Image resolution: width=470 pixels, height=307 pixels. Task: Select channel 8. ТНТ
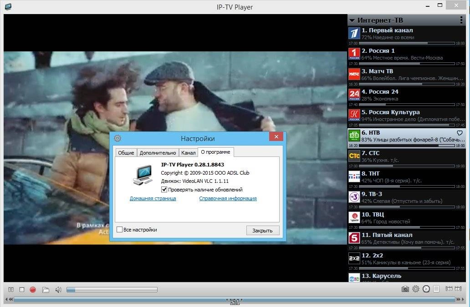(x=406, y=179)
